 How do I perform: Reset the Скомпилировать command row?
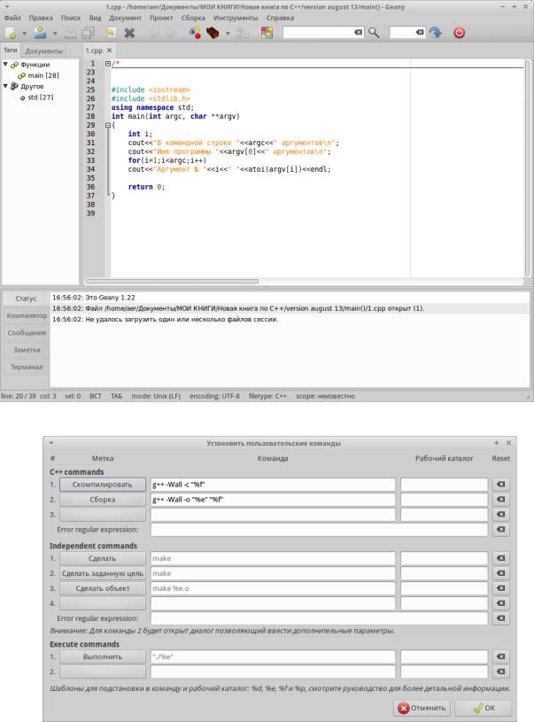501,485
